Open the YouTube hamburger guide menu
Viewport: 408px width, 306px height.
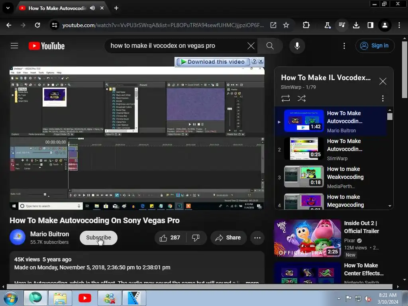click(14, 46)
